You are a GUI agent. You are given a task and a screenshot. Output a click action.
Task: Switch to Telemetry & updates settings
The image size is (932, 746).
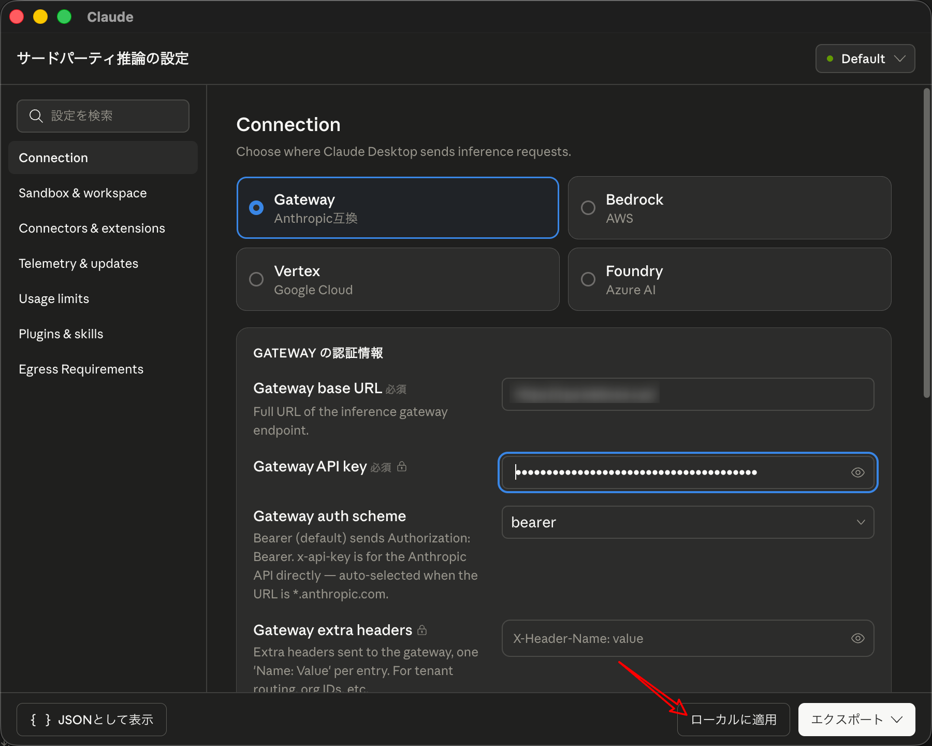tap(103, 263)
